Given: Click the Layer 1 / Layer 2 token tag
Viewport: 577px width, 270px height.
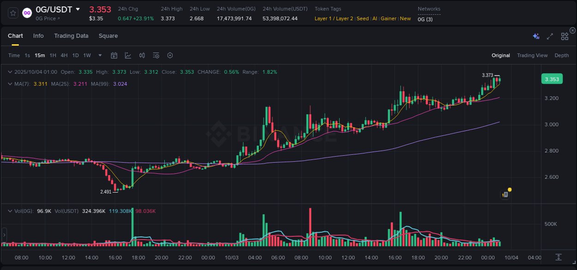Looking at the screenshot, I should [x=333, y=18].
